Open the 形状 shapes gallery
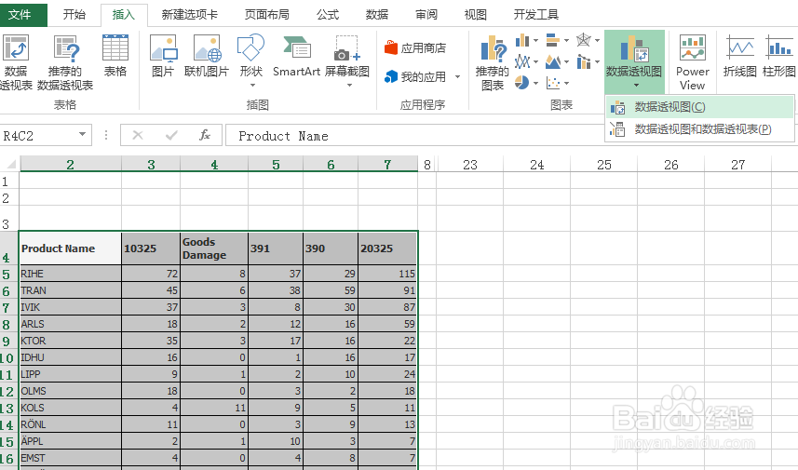The height and width of the screenshot is (470, 798). click(x=250, y=60)
